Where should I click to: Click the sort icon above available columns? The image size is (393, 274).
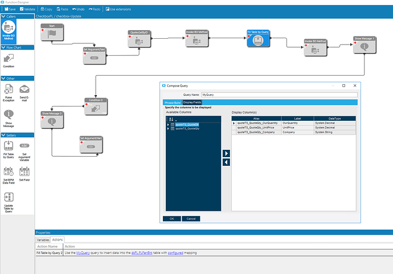171,119
